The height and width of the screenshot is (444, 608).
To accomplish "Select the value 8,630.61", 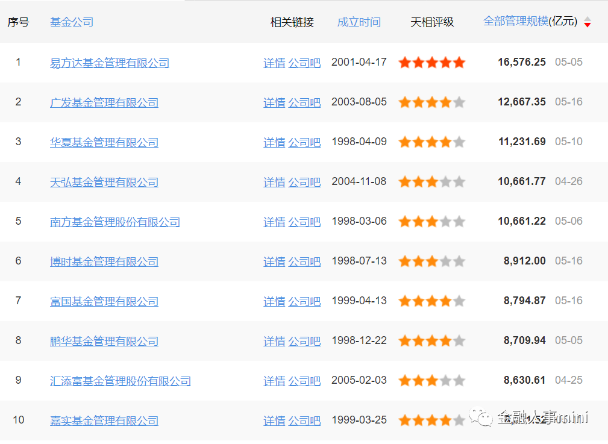I will click(x=525, y=380).
